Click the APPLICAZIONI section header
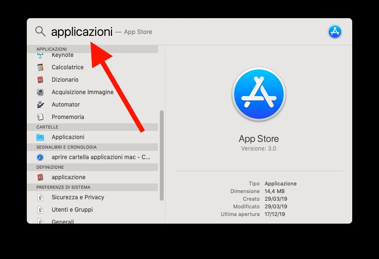The height and width of the screenshot is (259, 379). 92,49
